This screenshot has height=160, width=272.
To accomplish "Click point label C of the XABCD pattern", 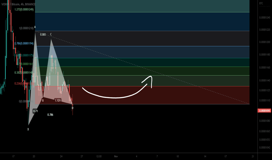I will [51, 34].
